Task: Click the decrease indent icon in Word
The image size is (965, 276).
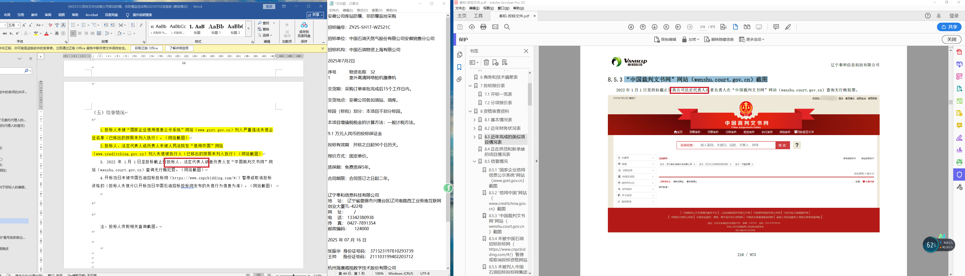Action: 106,25
